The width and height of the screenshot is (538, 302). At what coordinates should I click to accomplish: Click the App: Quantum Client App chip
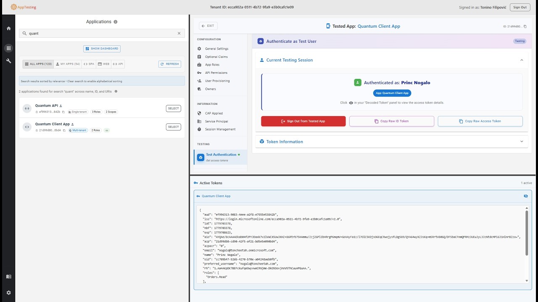[392, 93]
